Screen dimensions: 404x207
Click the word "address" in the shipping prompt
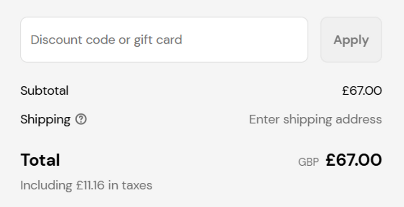point(361,119)
